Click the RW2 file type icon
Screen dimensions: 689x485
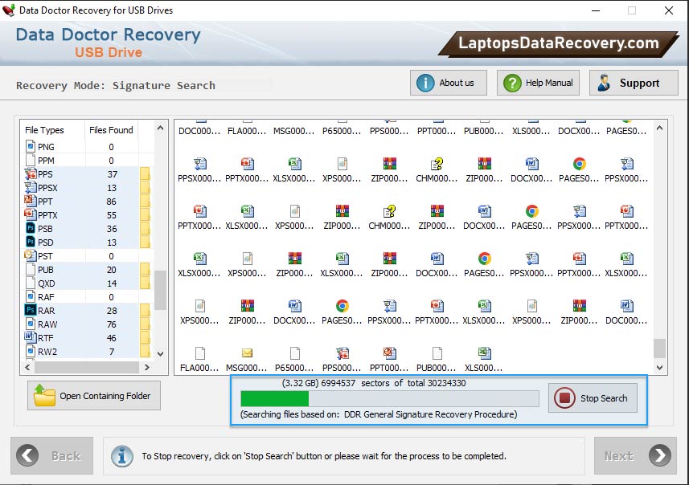point(31,351)
